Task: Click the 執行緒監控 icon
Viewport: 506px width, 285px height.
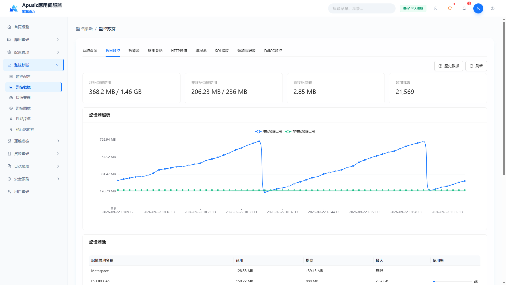Action: pos(11,129)
